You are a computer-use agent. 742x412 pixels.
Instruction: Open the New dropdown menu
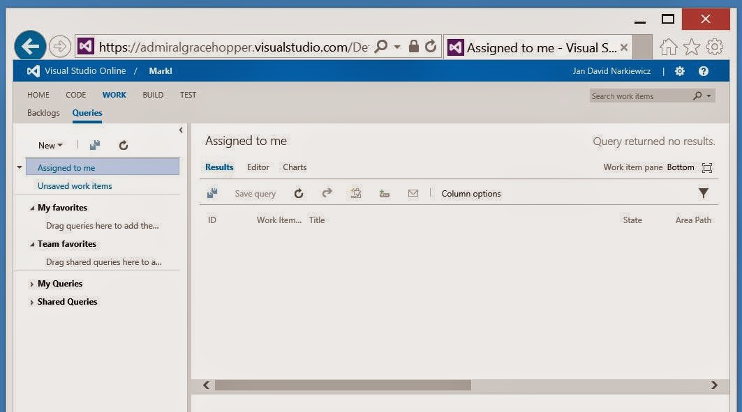coord(50,146)
